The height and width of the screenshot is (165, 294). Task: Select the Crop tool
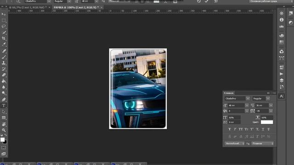point(4,38)
